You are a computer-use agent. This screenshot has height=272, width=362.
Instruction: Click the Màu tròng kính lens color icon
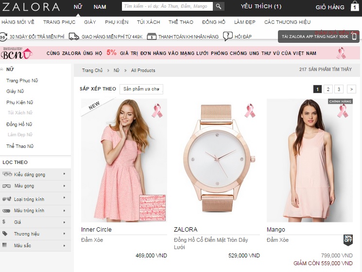[6, 211]
